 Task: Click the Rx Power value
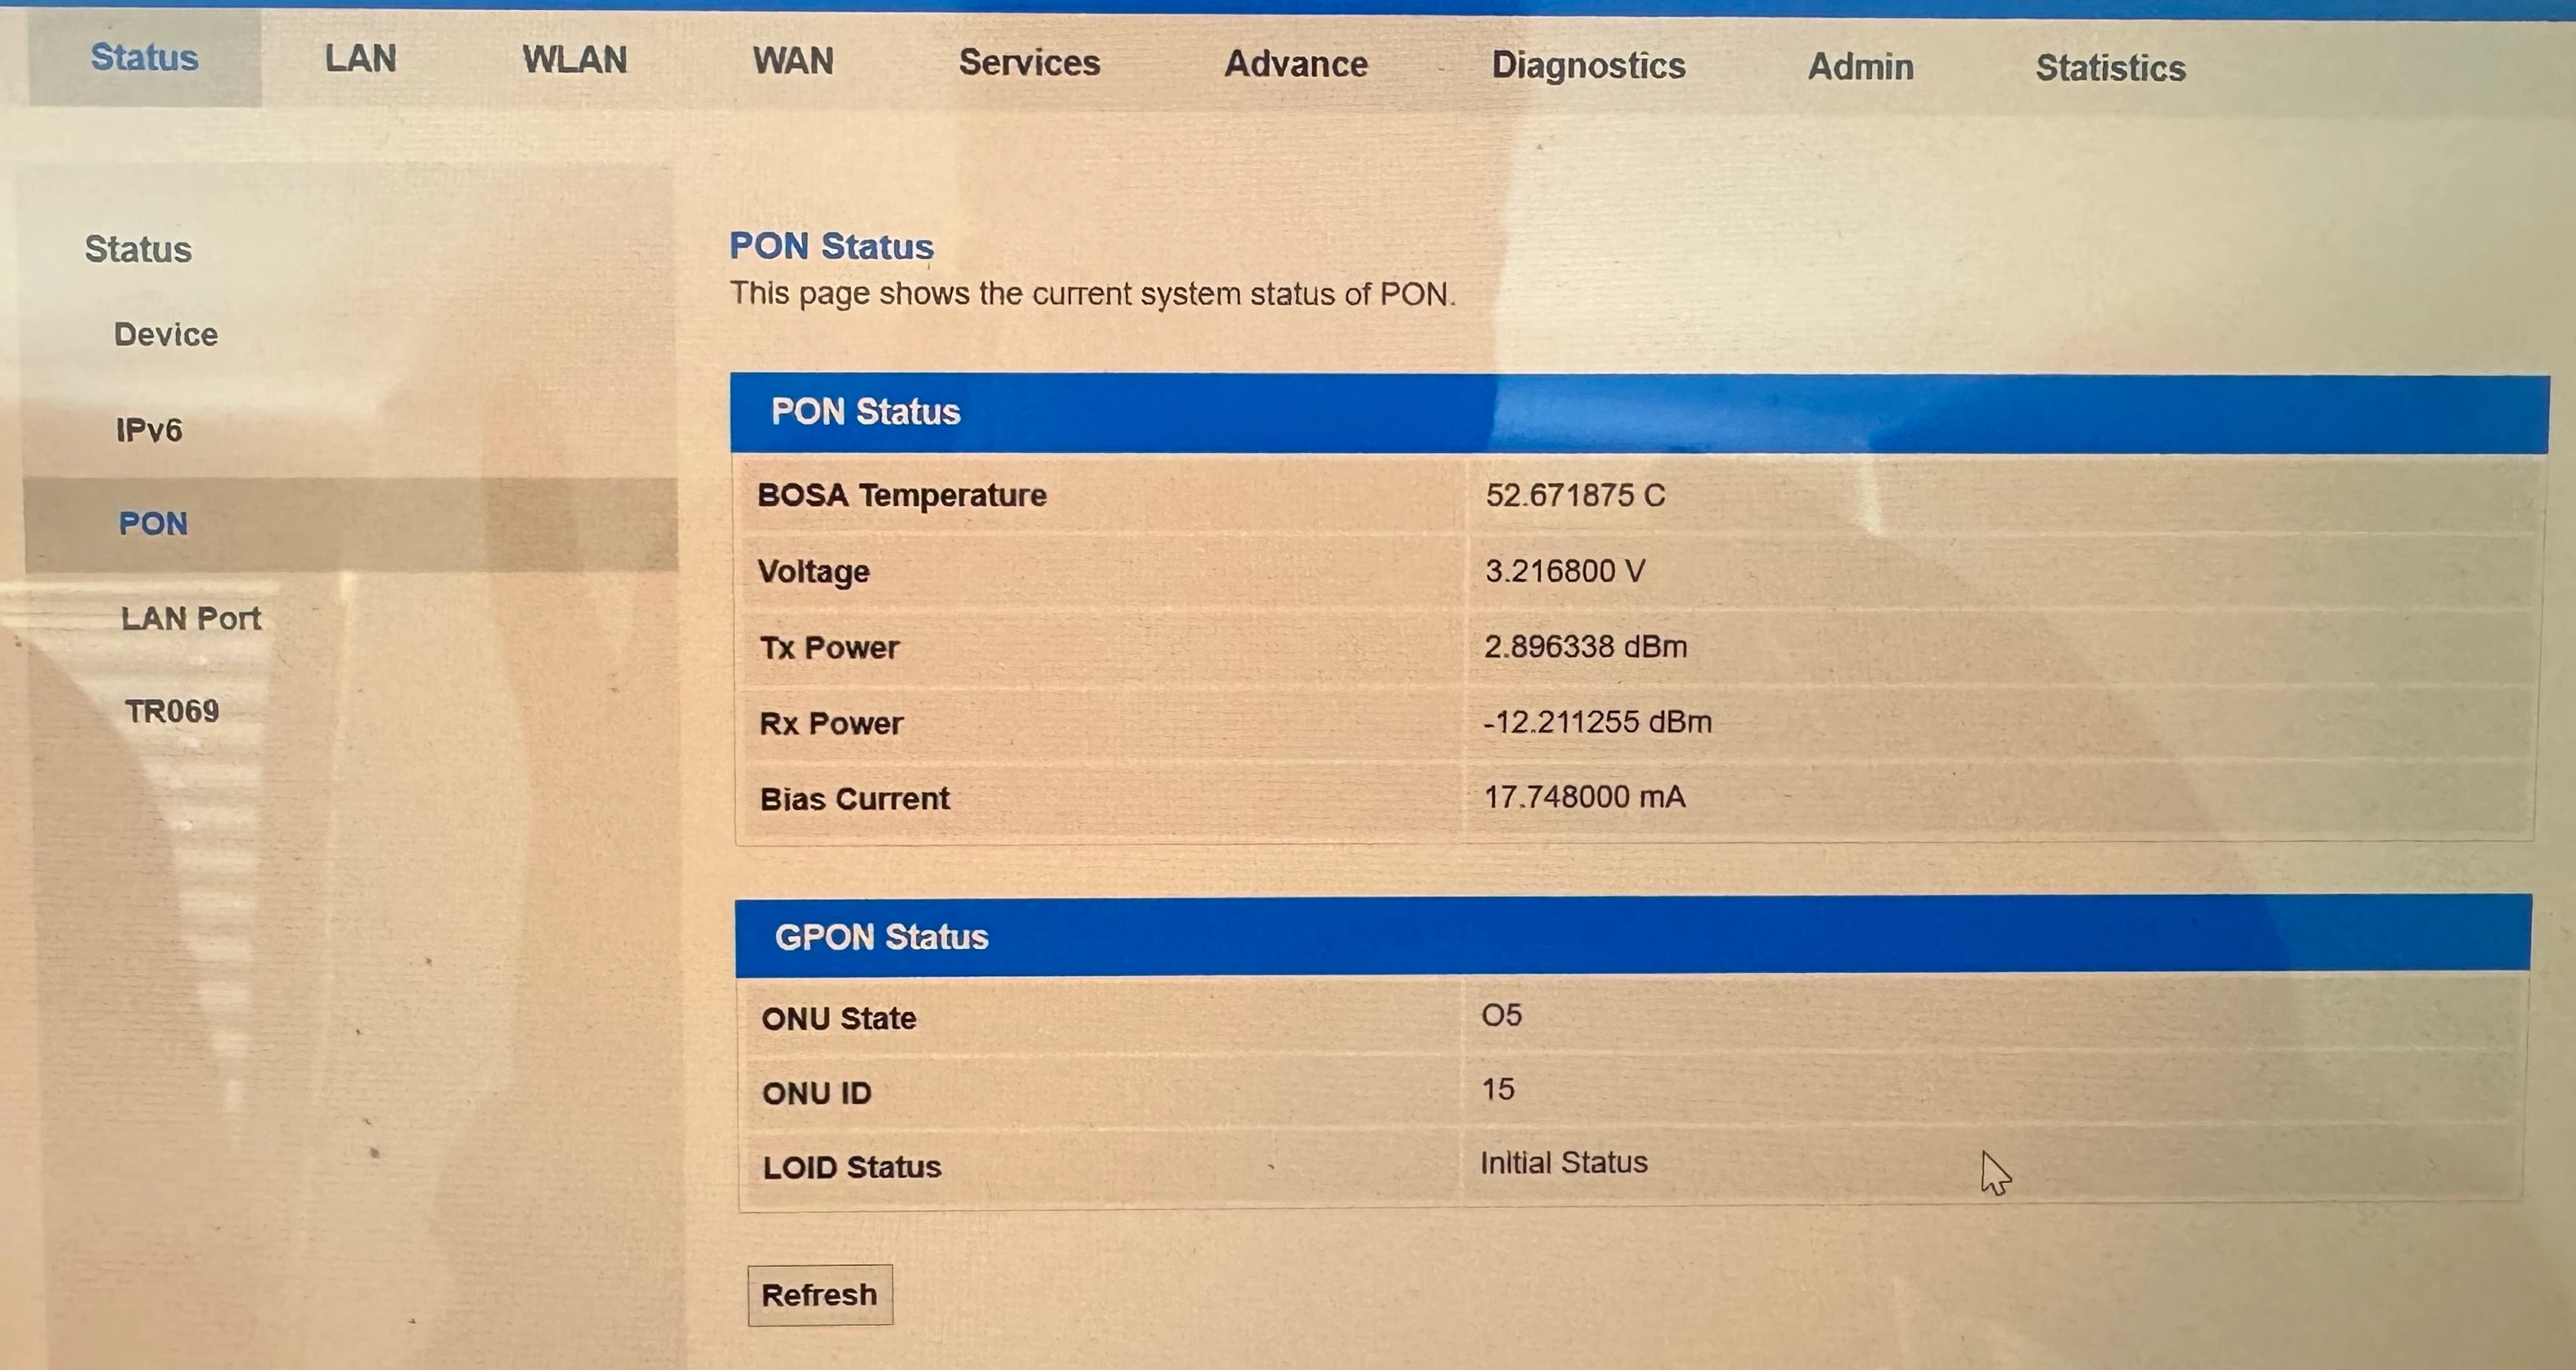1597,721
